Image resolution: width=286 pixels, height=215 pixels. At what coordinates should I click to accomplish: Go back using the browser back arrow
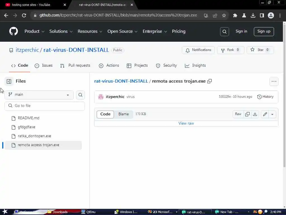point(6,16)
